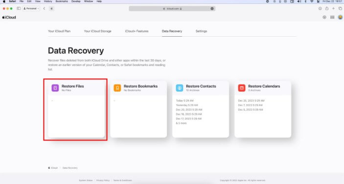
Task: Open the orange Restore Bookmarks icon
Action: coord(117,88)
